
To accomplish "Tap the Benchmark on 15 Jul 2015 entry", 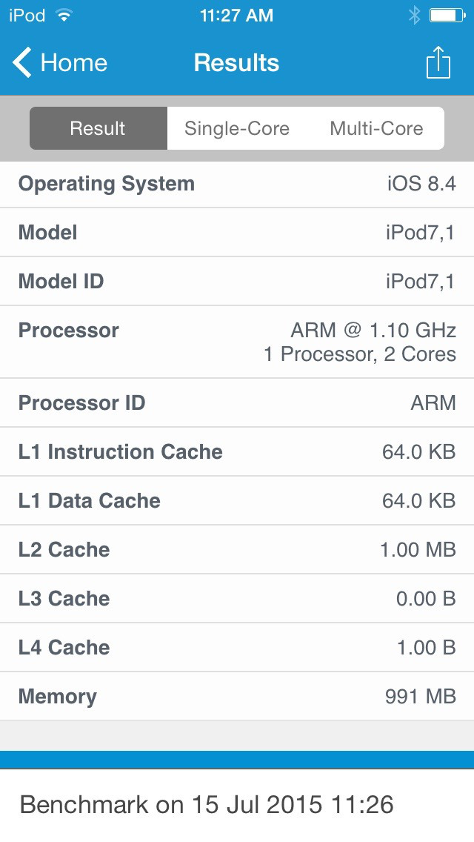I will pos(207,805).
